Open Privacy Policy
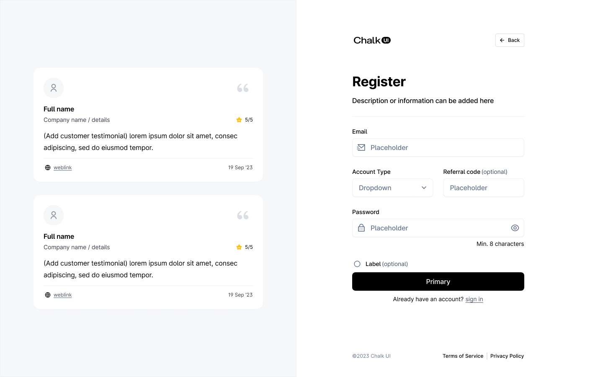The width and height of the screenshot is (603, 377). pos(507,356)
